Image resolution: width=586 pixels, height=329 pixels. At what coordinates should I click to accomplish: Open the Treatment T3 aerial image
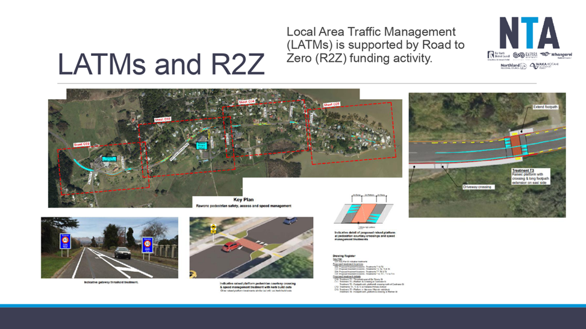(487, 155)
